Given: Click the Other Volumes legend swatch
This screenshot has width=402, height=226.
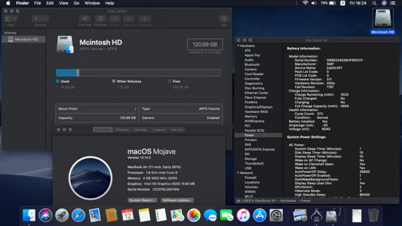Looking at the screenshot, I should pyautogui.click(x=114, y=81).
